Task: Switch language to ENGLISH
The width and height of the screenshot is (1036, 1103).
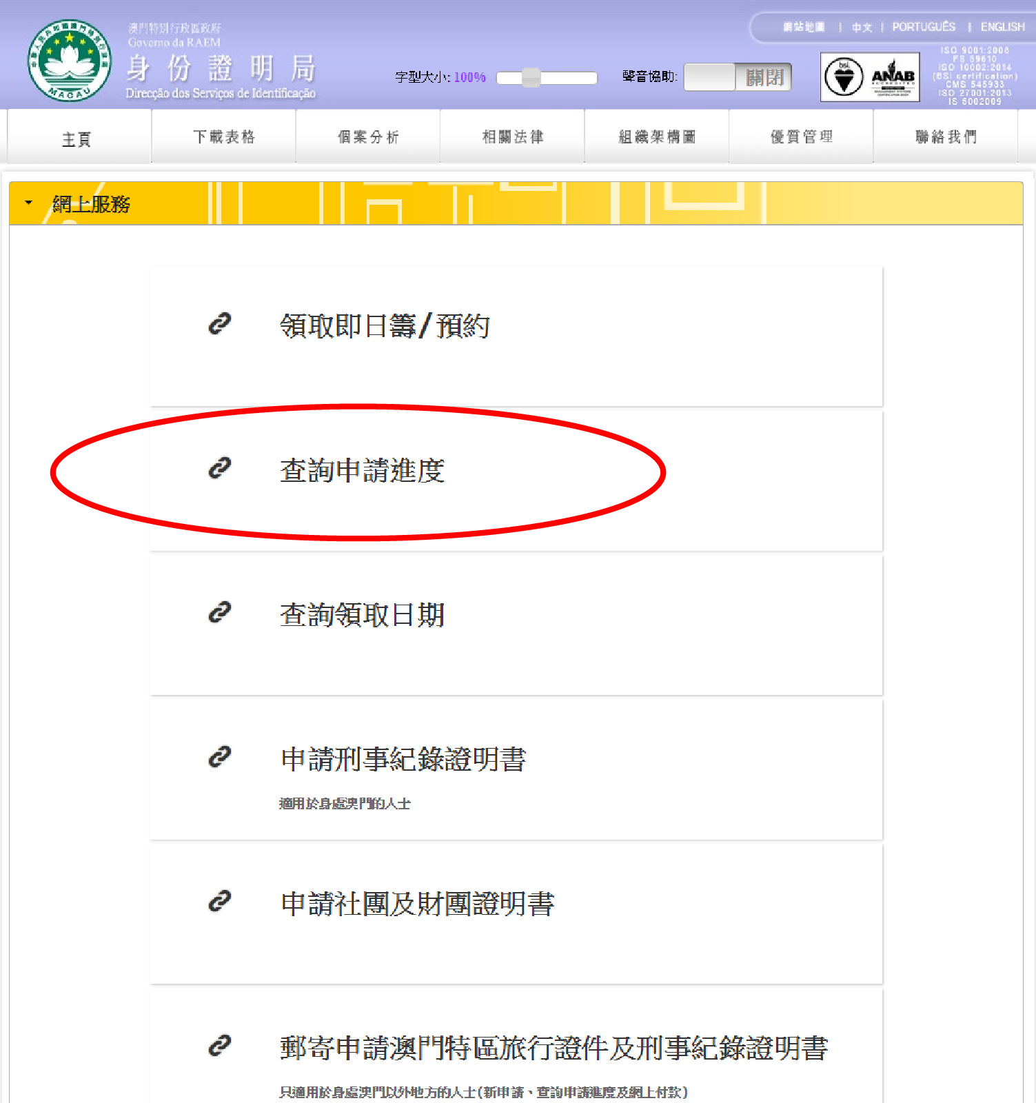Action: (1002, 27)
